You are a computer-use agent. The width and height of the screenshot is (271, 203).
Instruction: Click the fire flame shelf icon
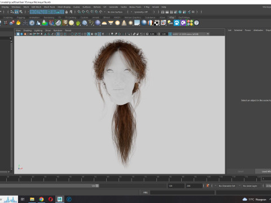18,23
